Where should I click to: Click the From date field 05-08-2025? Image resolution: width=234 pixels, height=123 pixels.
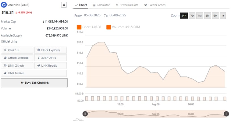click(92, 15)
